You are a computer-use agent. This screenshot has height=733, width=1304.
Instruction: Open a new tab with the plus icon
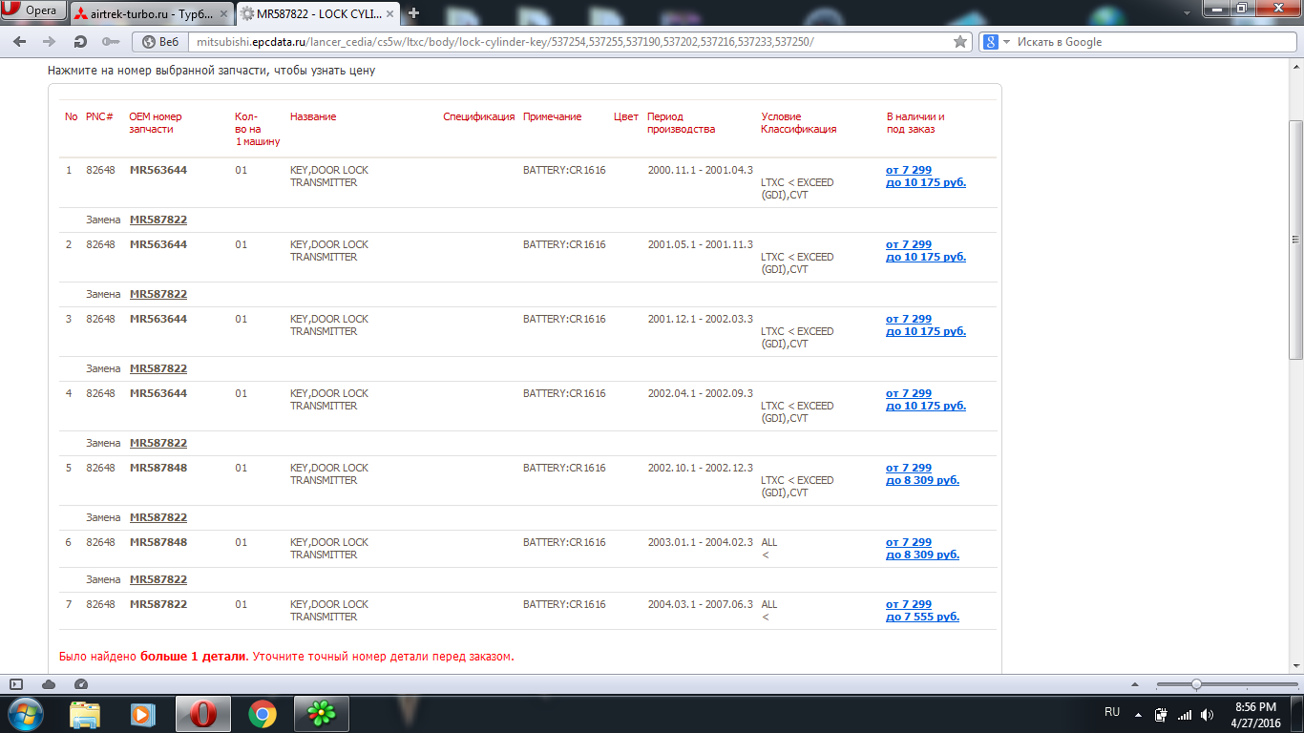coord(413,13)
